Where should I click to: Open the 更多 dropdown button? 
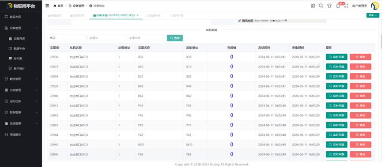point(373,15)
